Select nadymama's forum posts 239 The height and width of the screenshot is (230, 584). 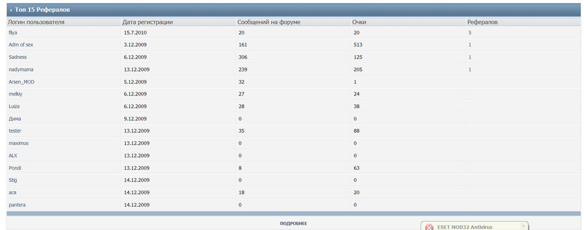pos(243,69)
